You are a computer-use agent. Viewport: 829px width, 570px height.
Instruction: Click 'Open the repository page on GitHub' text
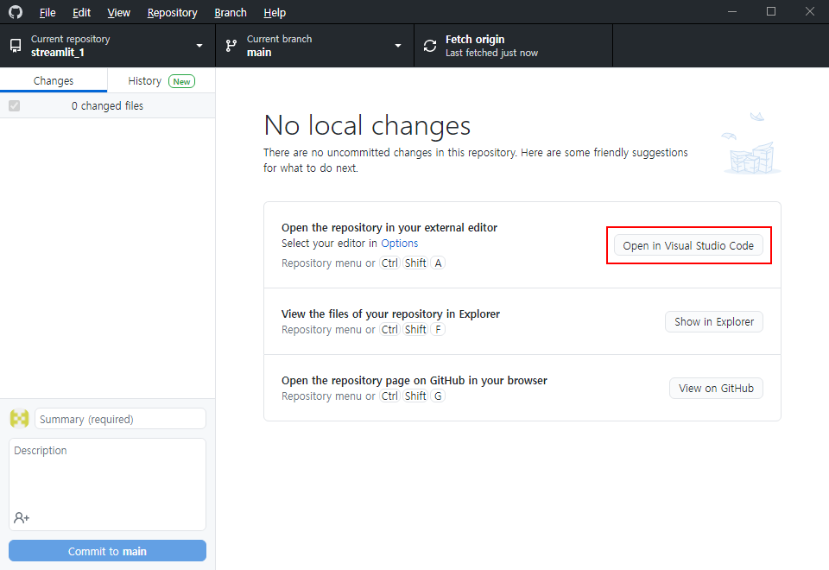[414, 380]
